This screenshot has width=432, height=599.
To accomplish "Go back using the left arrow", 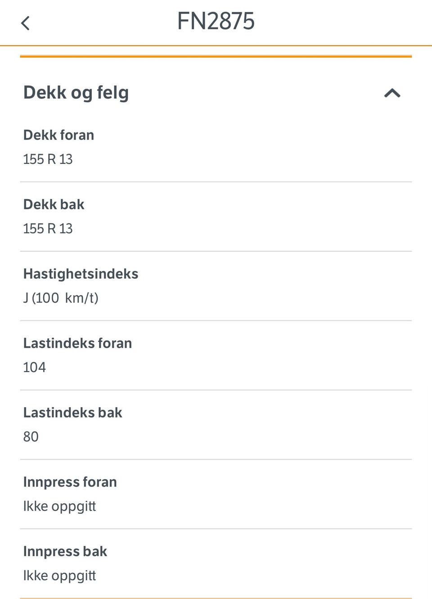I will pyautogui.click(x=26, y=23).
